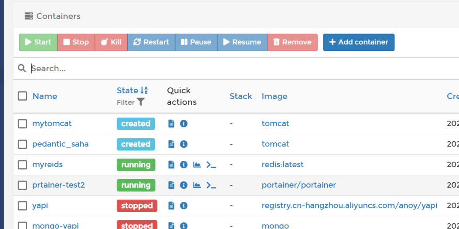459x229 pixels.
Task: Click the Remove button
Action: (x=292, y=42)
